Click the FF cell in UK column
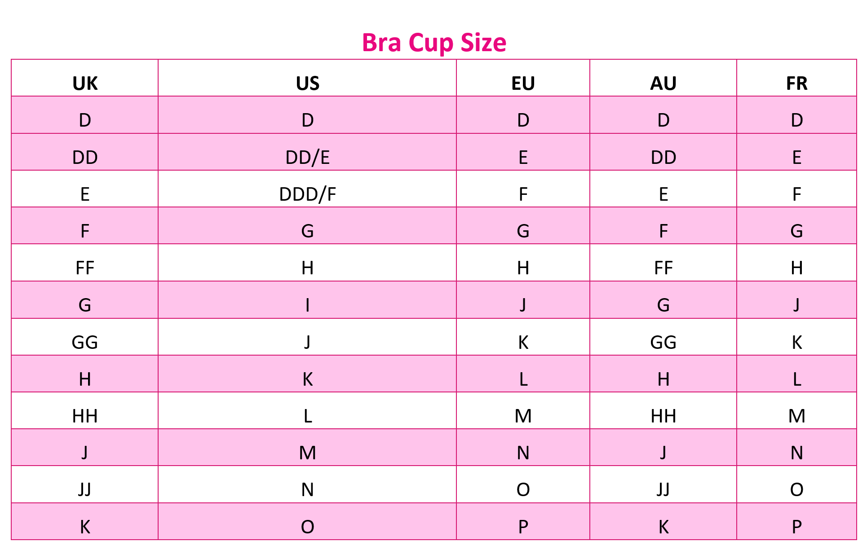 (85, 268)
